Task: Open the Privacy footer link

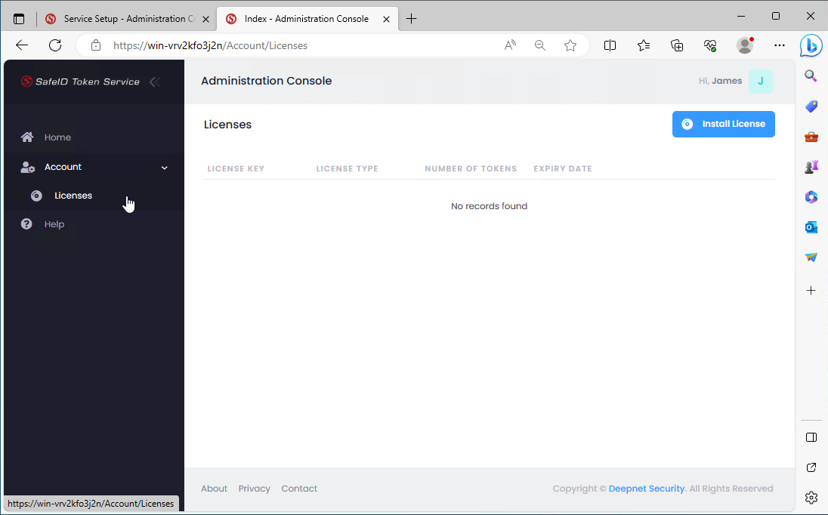Action: click(254, 489)
